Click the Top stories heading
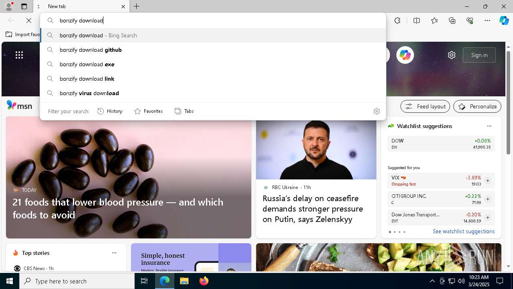 [x=36, y=253]
